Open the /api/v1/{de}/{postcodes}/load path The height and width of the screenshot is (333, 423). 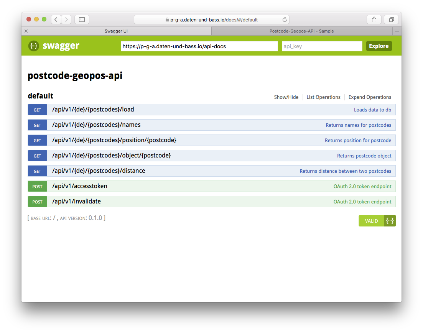(x=93, y=110)
